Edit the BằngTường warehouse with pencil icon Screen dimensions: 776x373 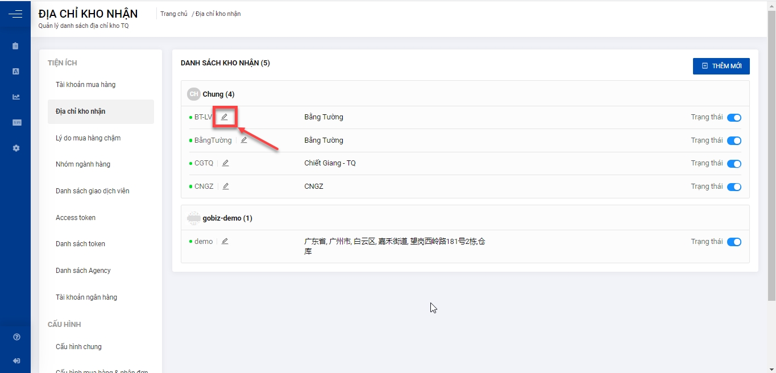244,140
